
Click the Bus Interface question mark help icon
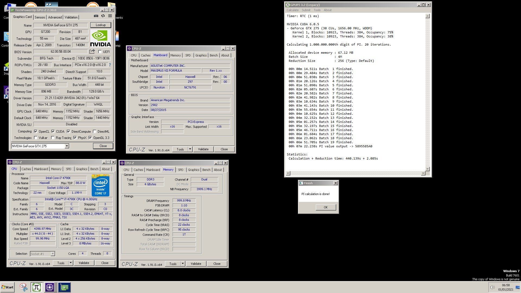[x=110, y=65]
